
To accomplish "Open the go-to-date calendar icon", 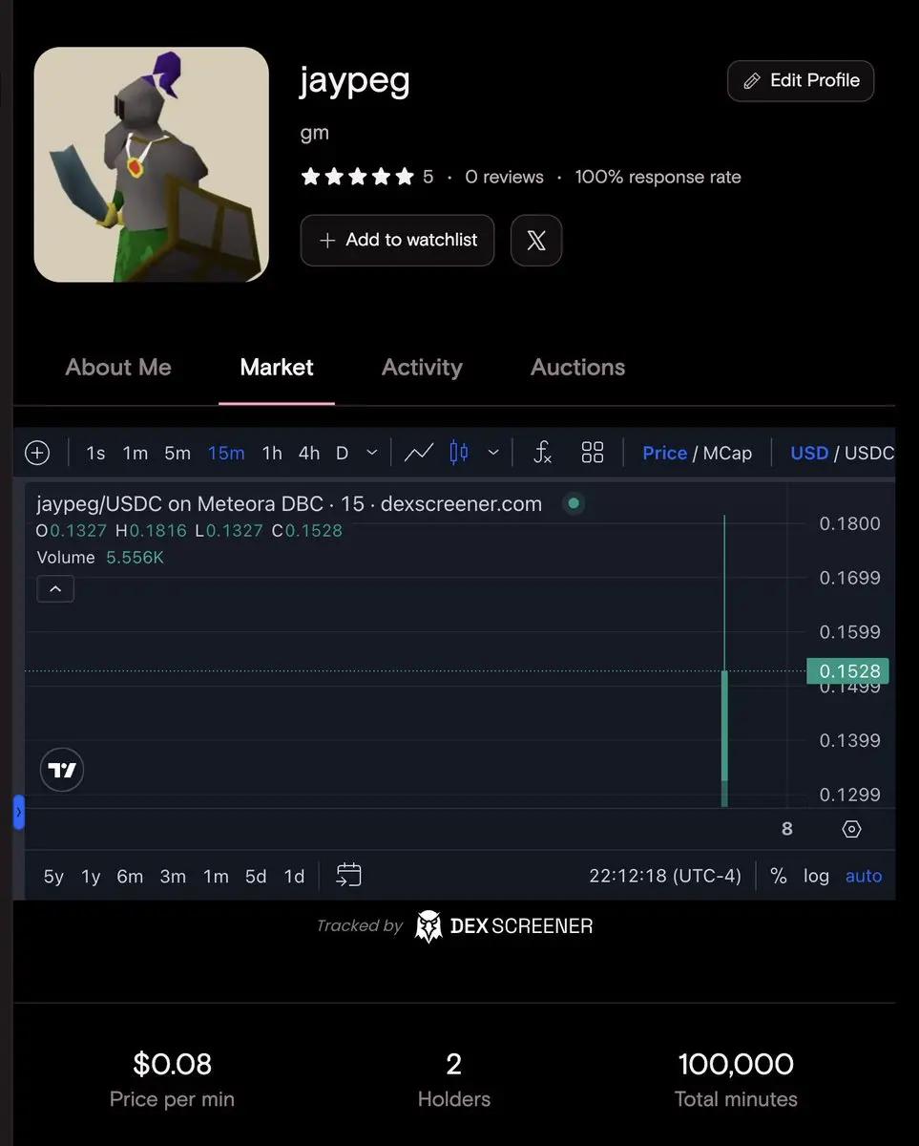I will [349, 876].
